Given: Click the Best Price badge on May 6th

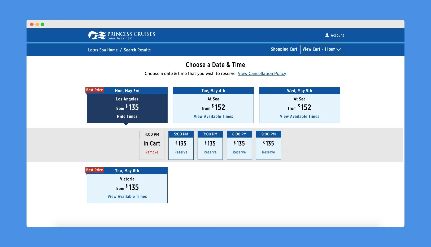Looking at the screenshot, I should [x=94, y=170].
